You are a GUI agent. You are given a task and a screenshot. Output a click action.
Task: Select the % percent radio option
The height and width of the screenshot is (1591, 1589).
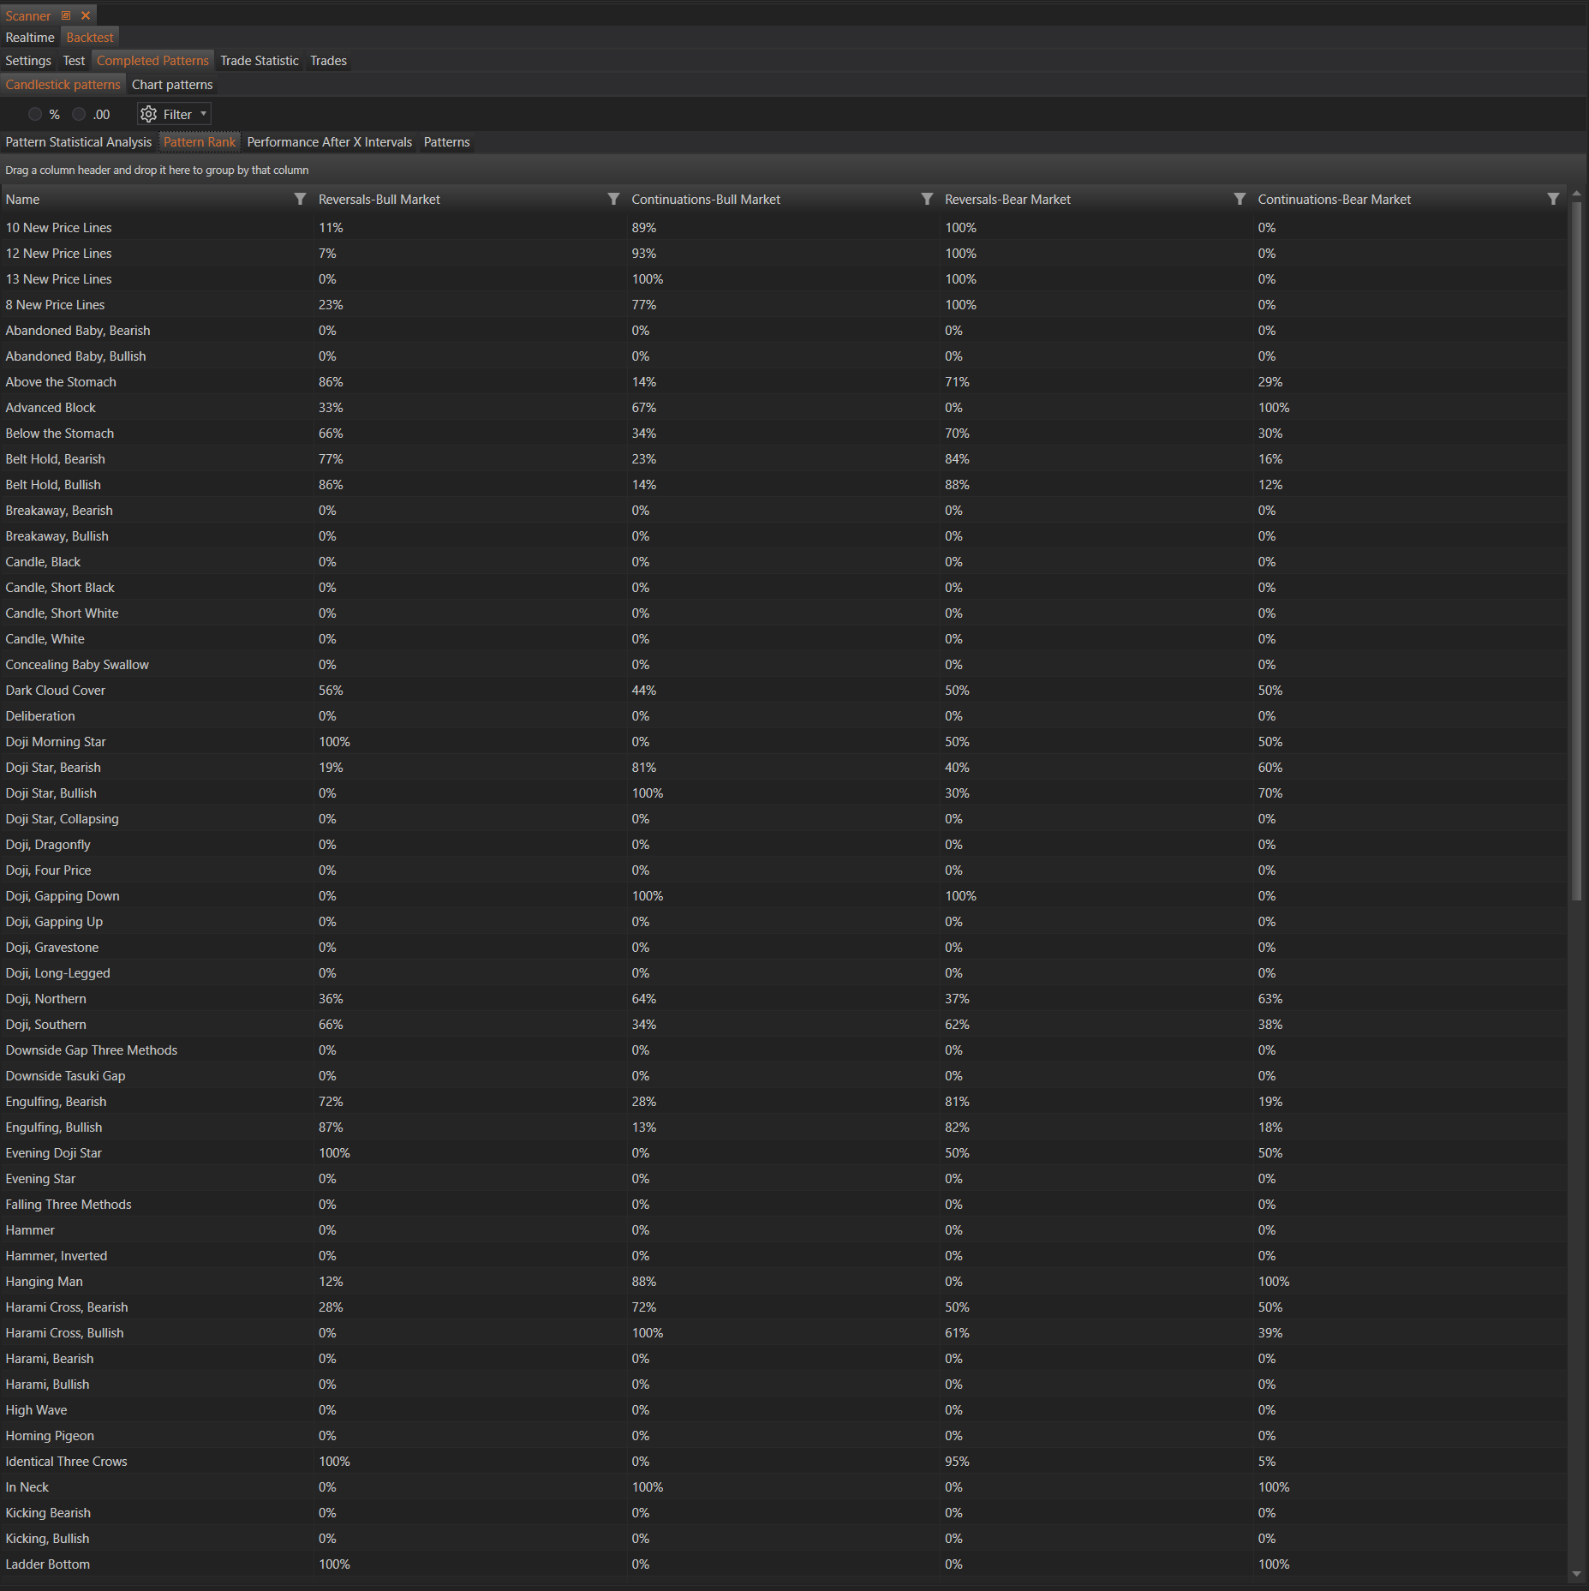tap(35, 114)
